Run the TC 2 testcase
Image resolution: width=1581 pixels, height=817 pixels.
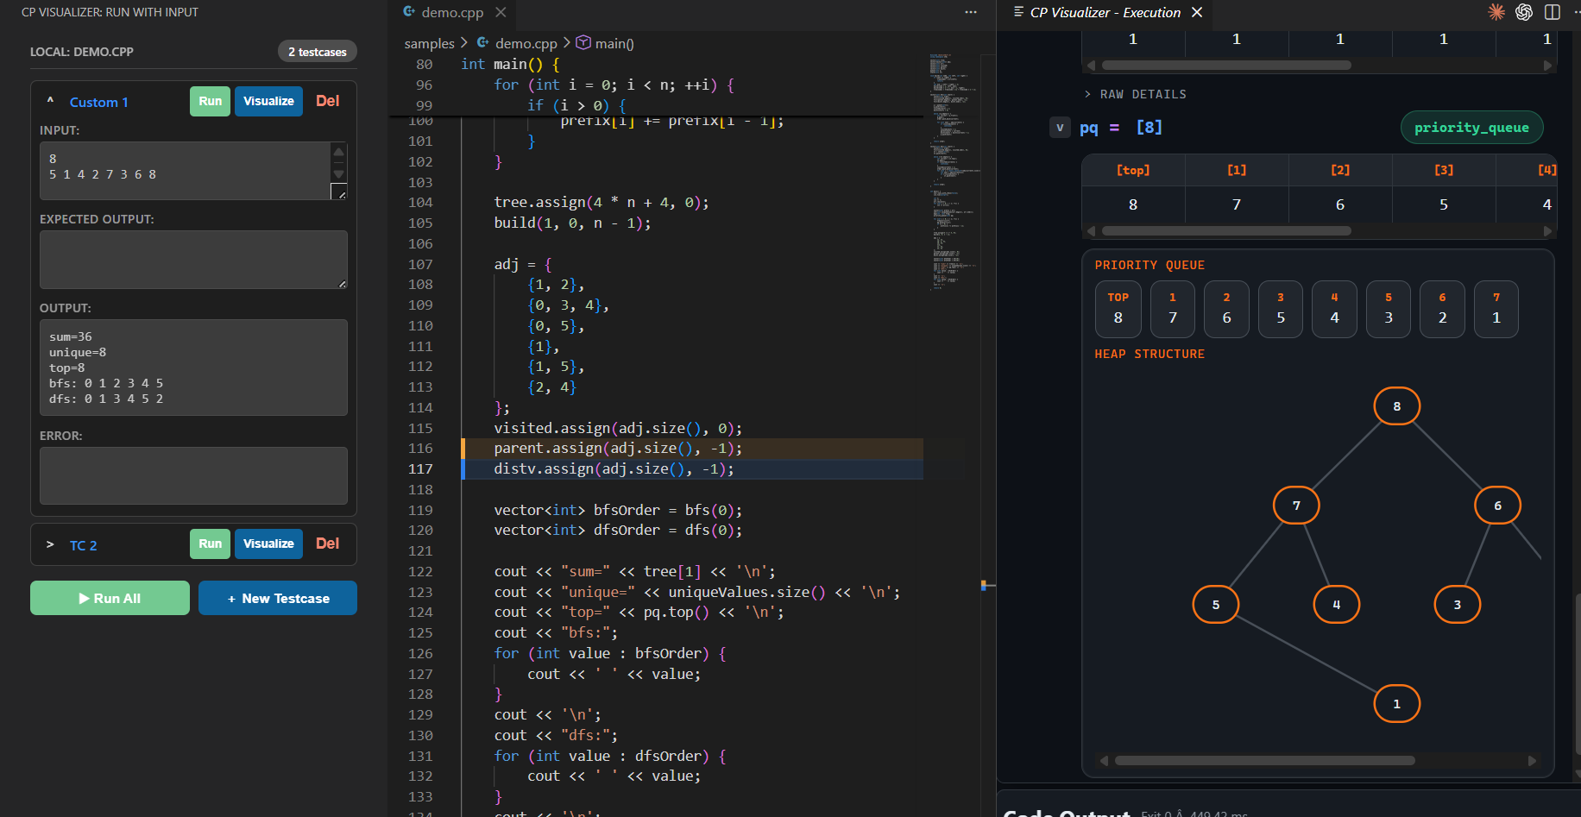coord(210,544)
